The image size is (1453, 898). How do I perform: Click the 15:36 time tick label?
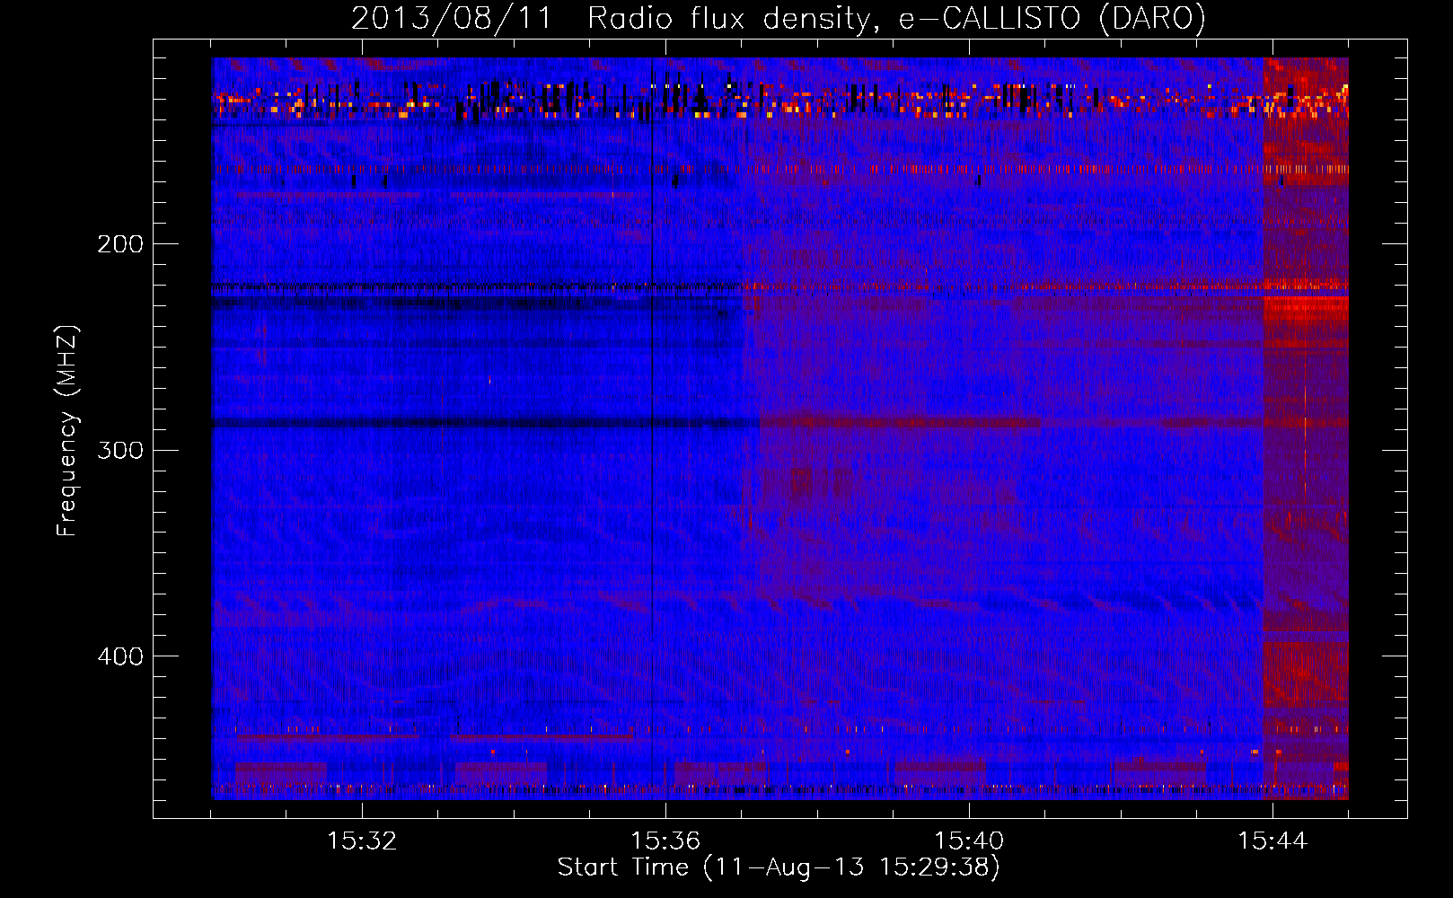pos(665,841)
